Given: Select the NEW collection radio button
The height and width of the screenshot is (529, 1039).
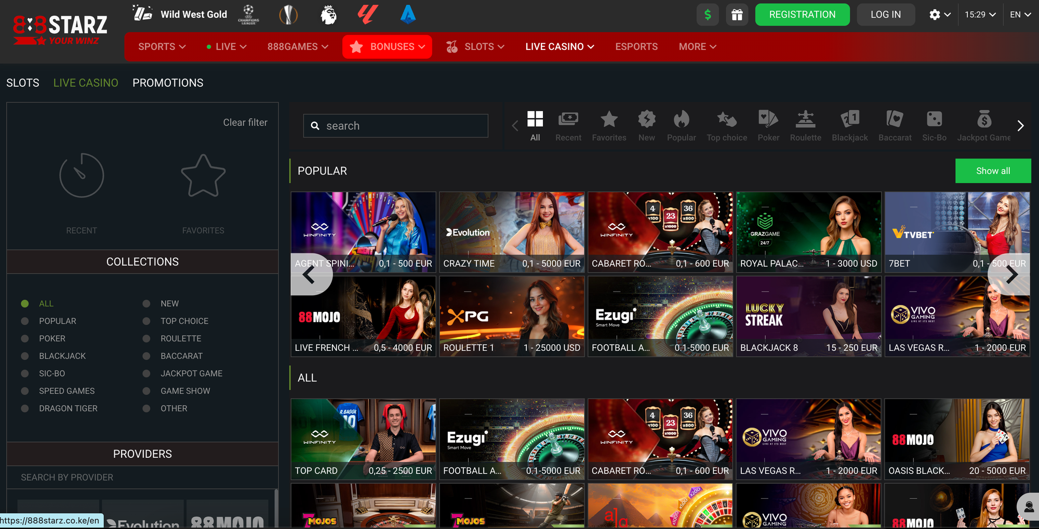Looking at the screenshot, I should (x=146, y=303).
